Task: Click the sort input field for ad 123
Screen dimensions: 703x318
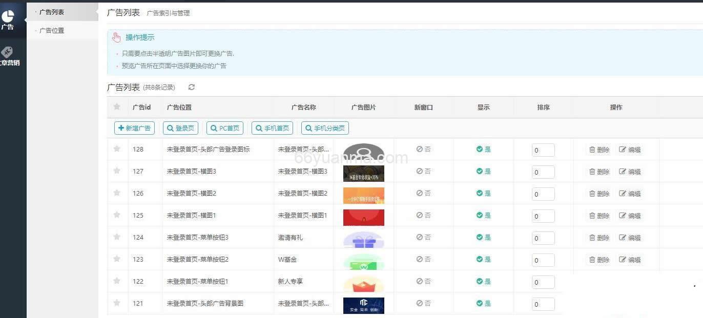Action: point(543,260)
